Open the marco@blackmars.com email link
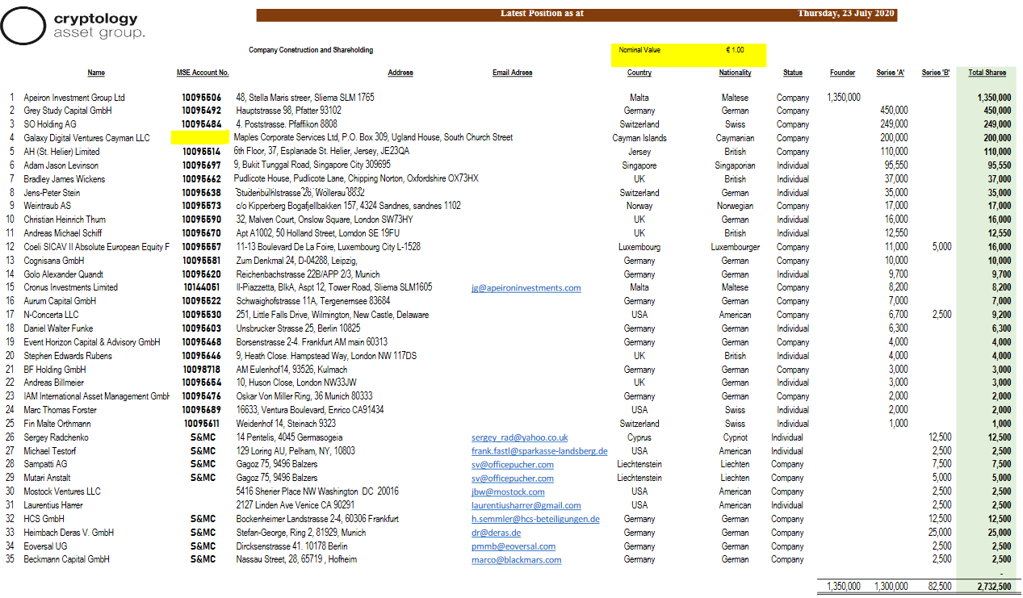The height and width of the screenshot is (598, 1023). pyautogui.click(x=516, y=560)
